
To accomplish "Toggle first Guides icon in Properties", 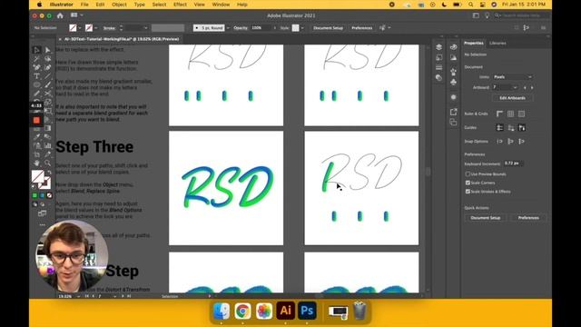I will [x=499, y=128].
